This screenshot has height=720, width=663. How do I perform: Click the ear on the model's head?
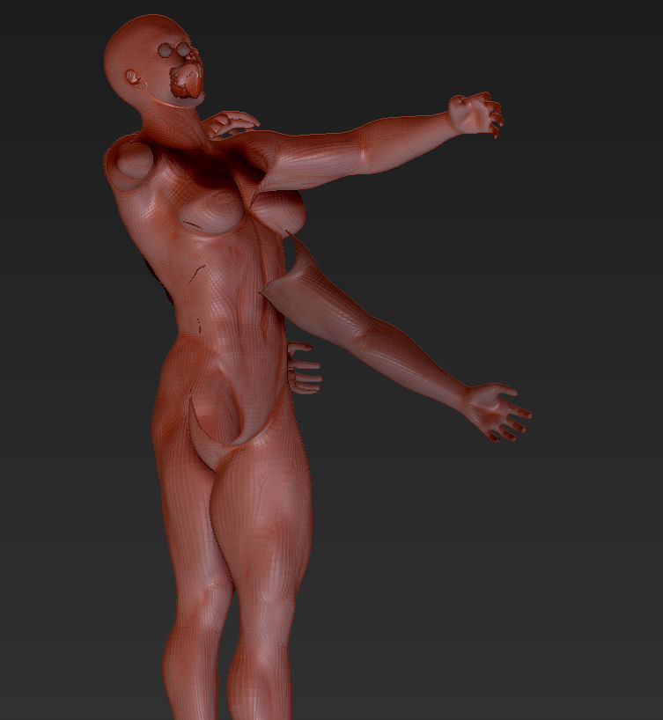134,79
